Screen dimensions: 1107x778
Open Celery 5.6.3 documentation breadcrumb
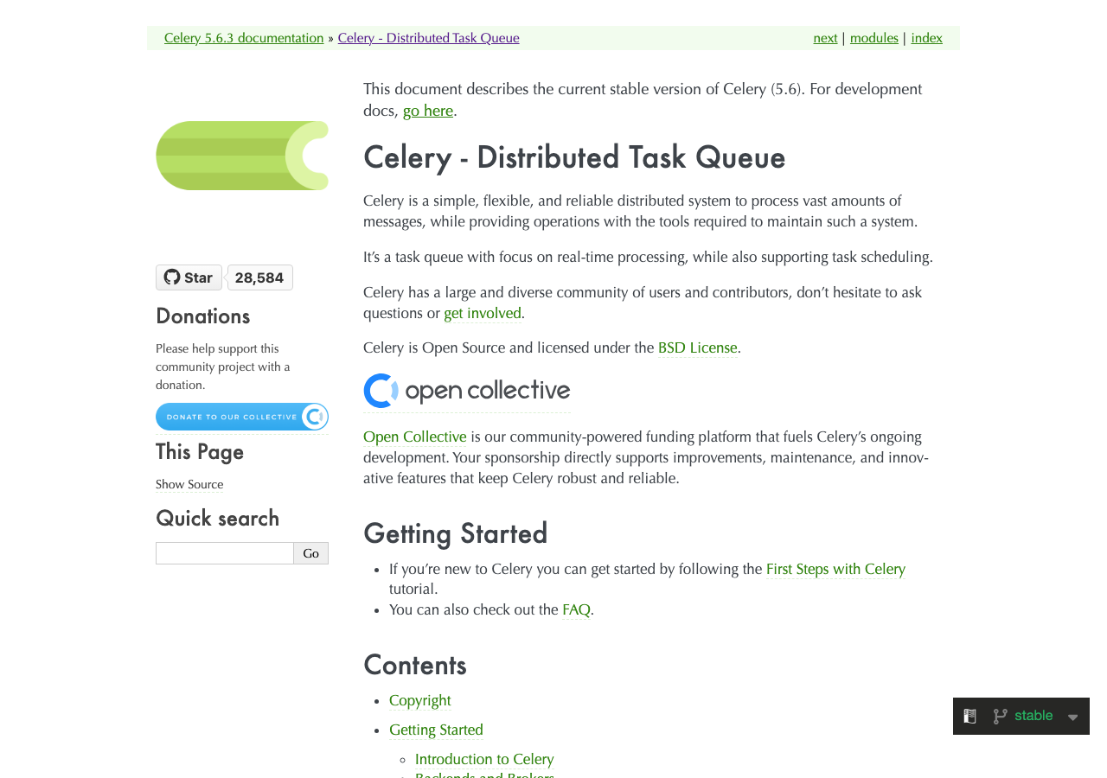point(244,38)
